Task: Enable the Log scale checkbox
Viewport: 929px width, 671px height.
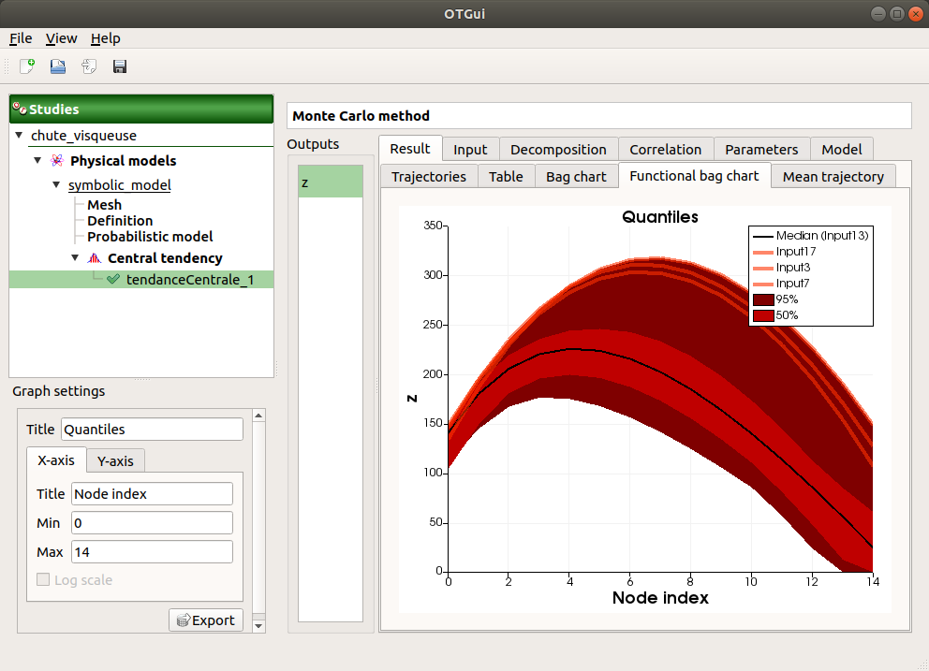Action: (x=42, y=579)
